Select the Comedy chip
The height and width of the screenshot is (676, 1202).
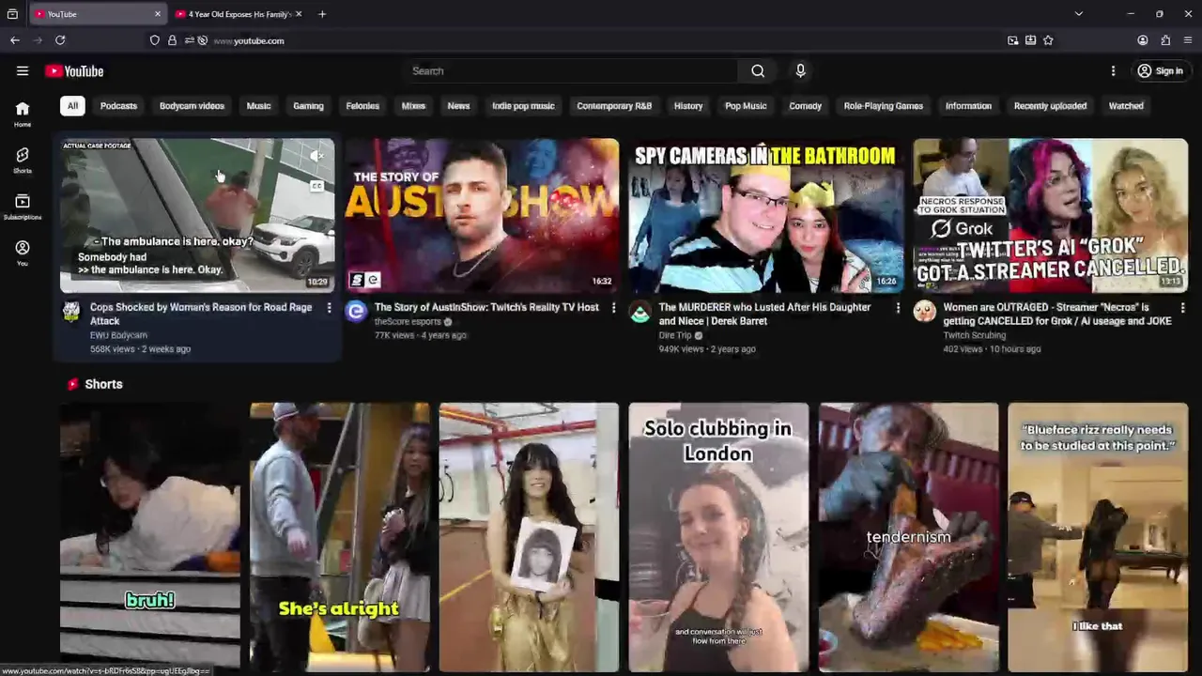tap(805, 106)
